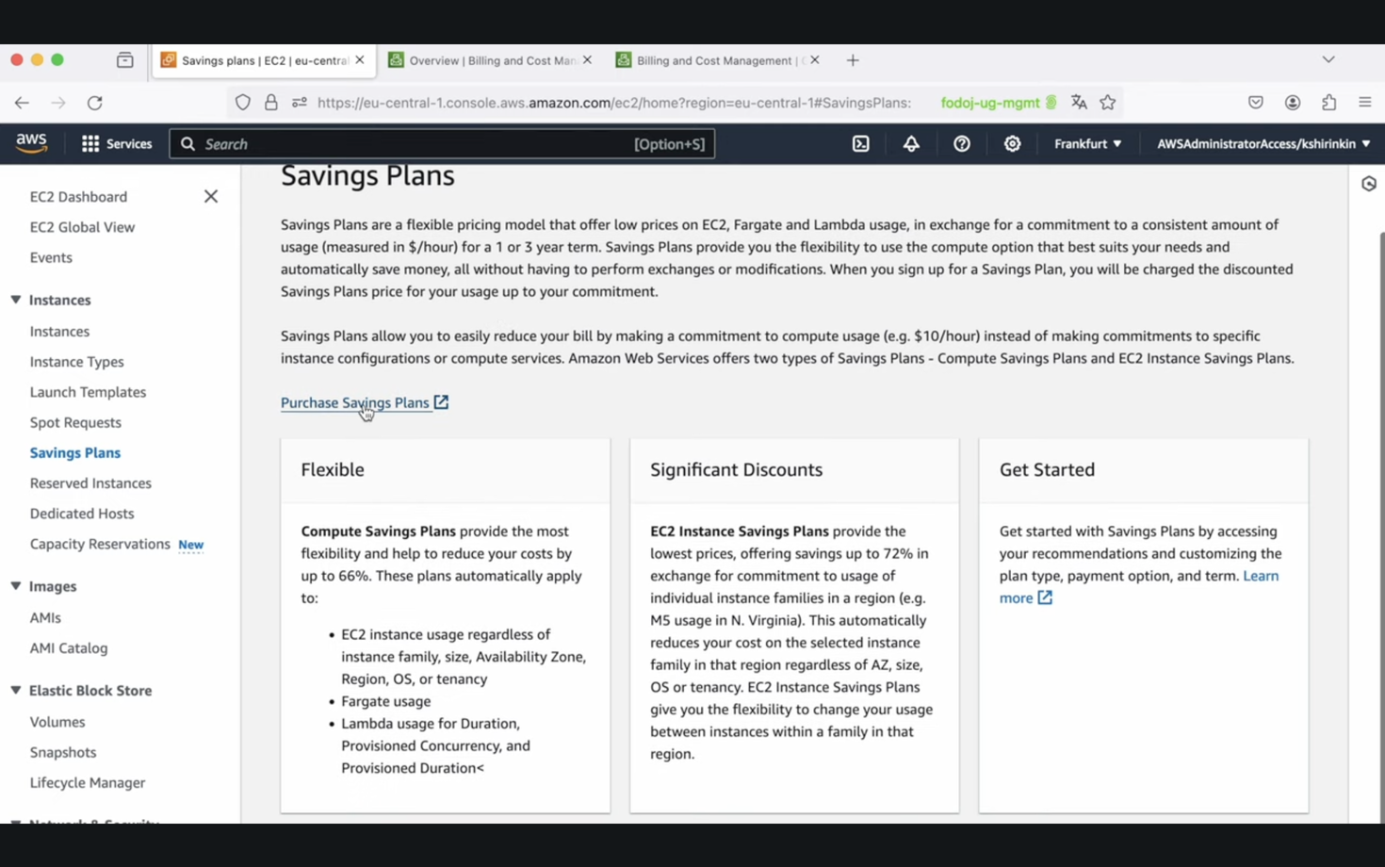
Task: Close the Billing and Cost Management tab
Action: (x=815, y=59)
